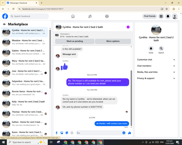Viewport: 182px width, 145px height.
Task: Focus the Search Facebook field
Action: pos(29,16)
